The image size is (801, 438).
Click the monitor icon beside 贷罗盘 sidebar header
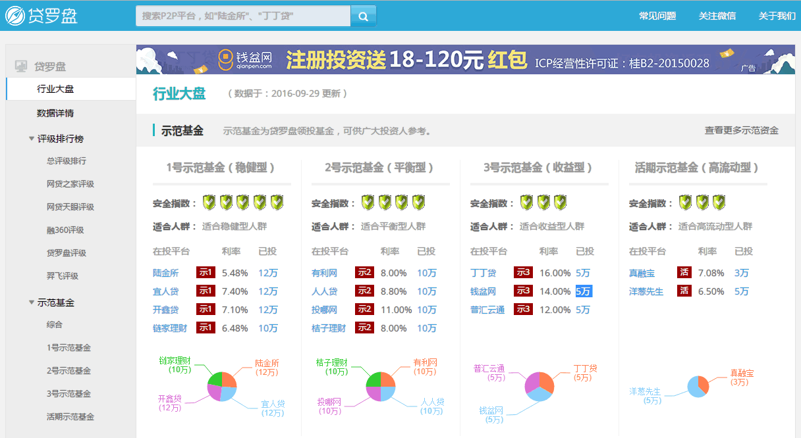[x=19, y=65]
